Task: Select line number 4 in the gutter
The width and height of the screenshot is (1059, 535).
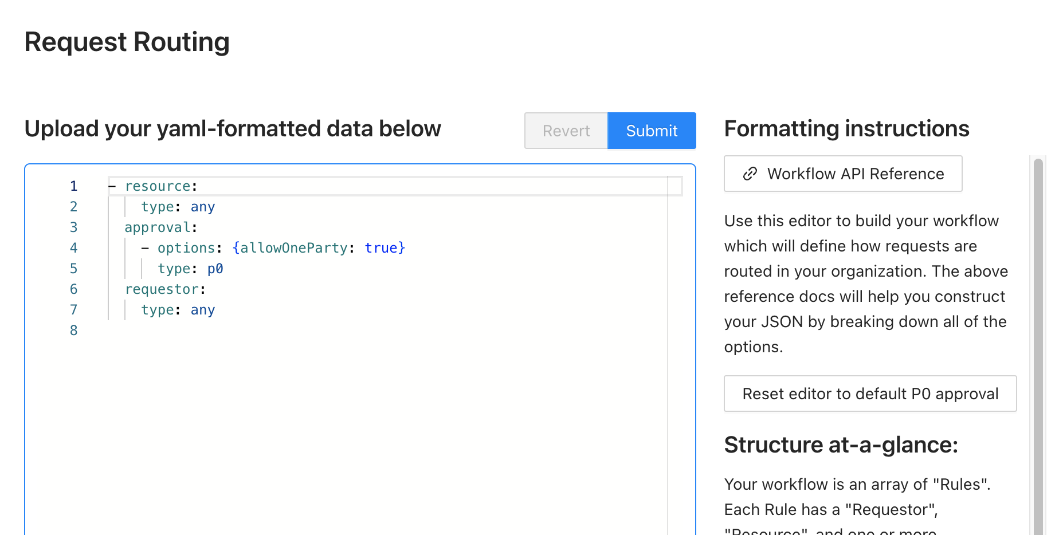Action: coord(73,248)
